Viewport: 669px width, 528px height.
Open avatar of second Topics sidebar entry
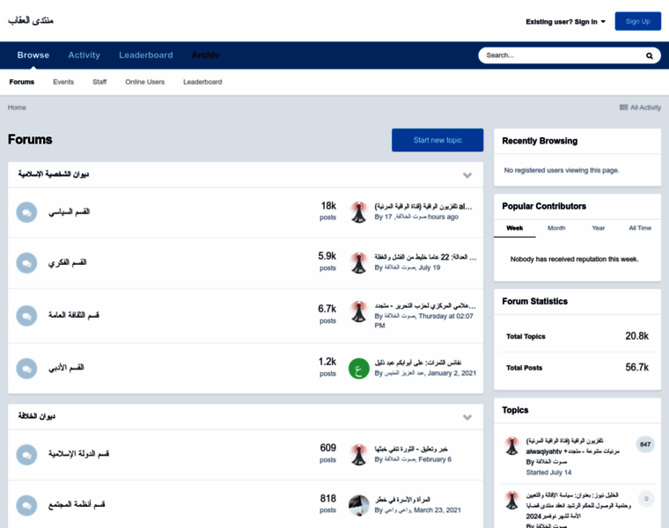[x=511, y=500]
